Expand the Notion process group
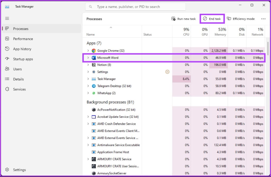Image resolution: width=271 pixels, height=177 pixels. point(88,65)
